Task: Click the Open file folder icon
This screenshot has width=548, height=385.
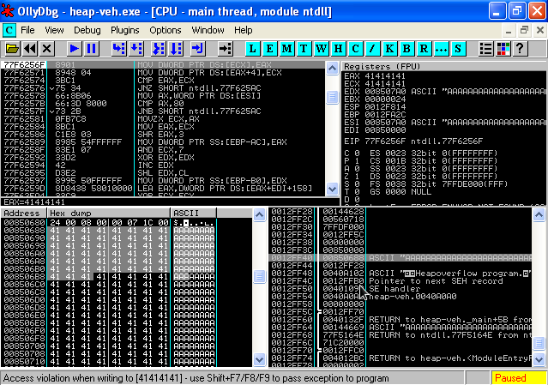Action: (x=12, y=49)
